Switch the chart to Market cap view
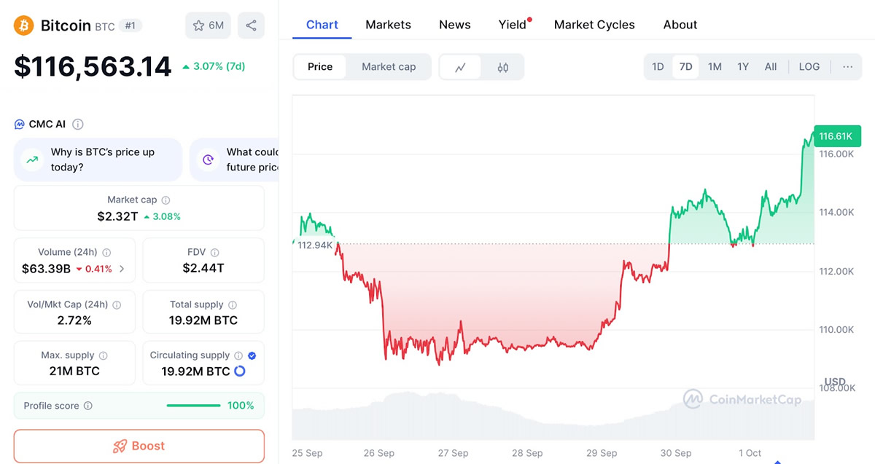The image size is (875, 464). pos(389,66)
